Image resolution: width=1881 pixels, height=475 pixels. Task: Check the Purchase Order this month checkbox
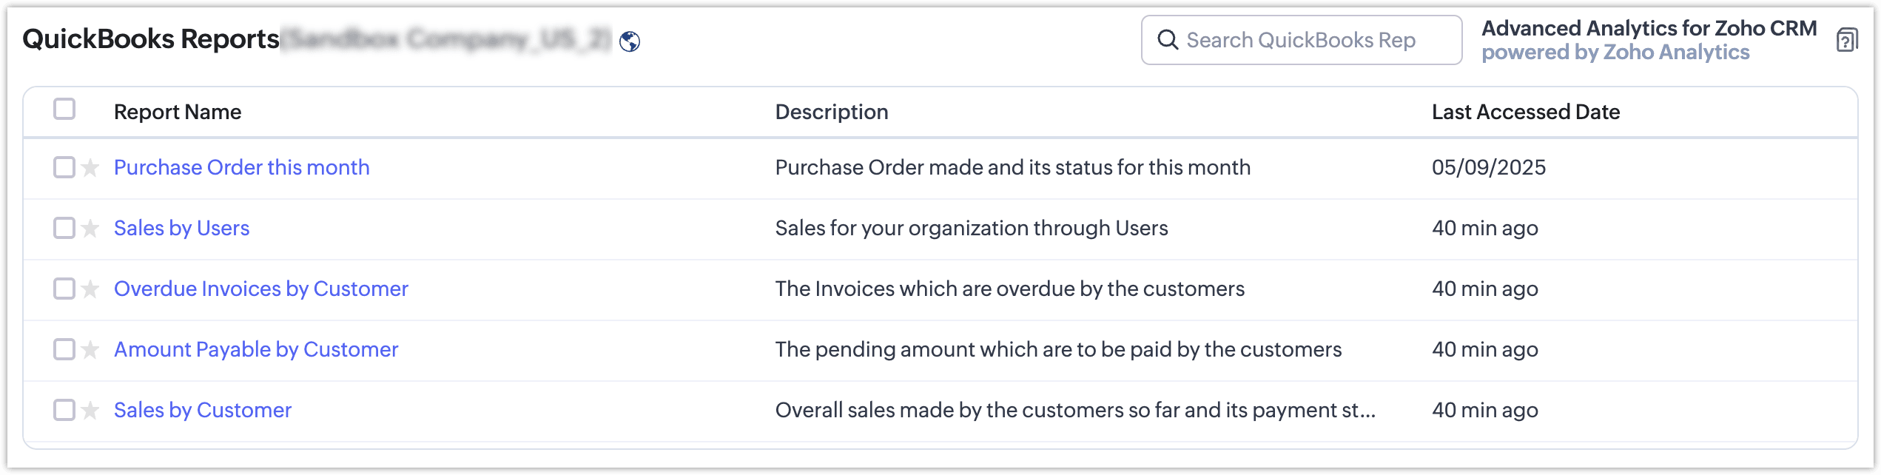pos(64,167)
